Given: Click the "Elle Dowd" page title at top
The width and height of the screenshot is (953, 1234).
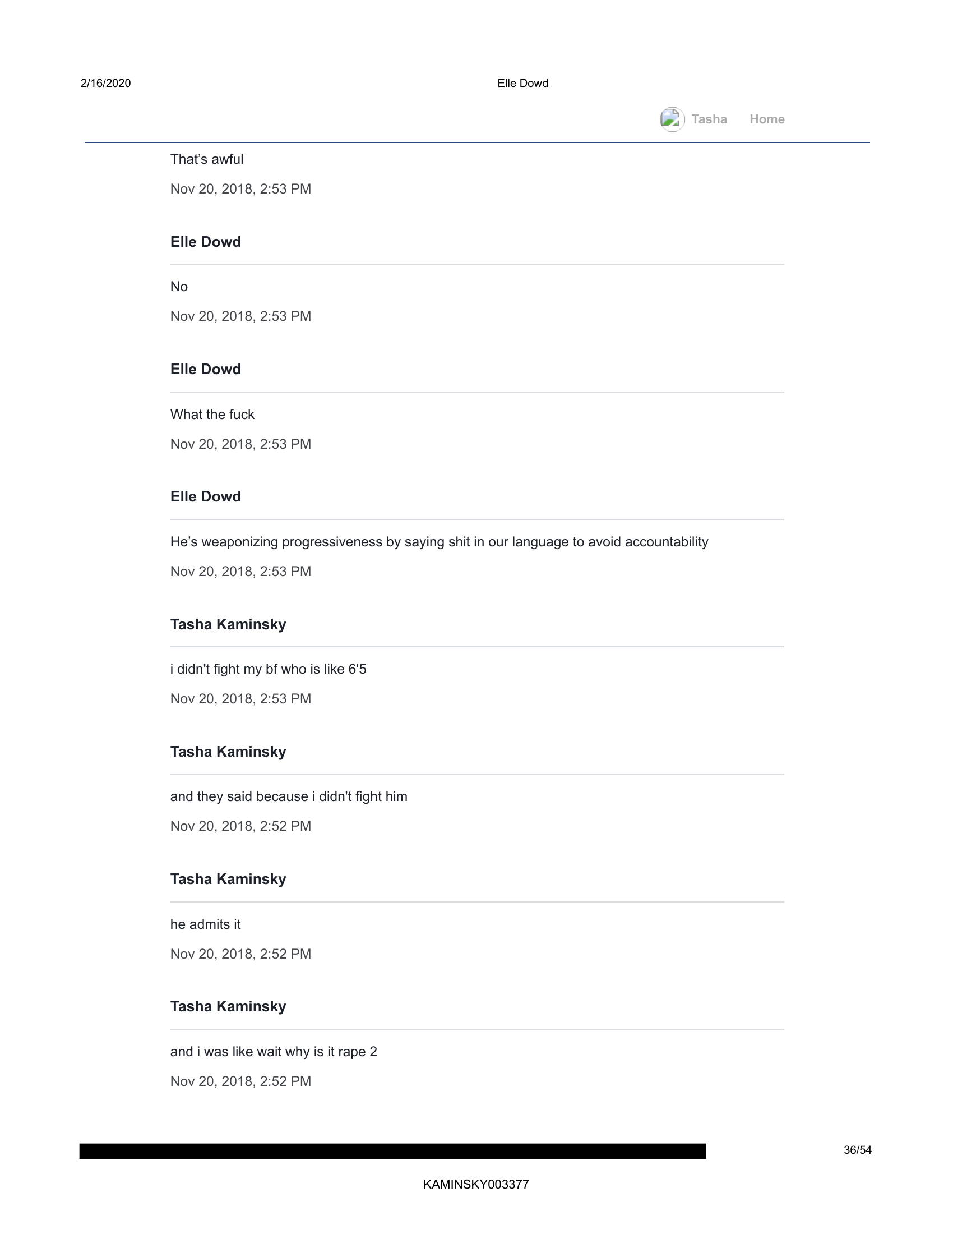Looking at the screenshot, I should [x=522, y=83].
